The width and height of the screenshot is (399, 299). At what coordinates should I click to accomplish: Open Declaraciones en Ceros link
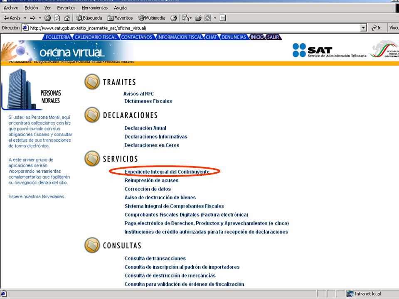[152, 145]
